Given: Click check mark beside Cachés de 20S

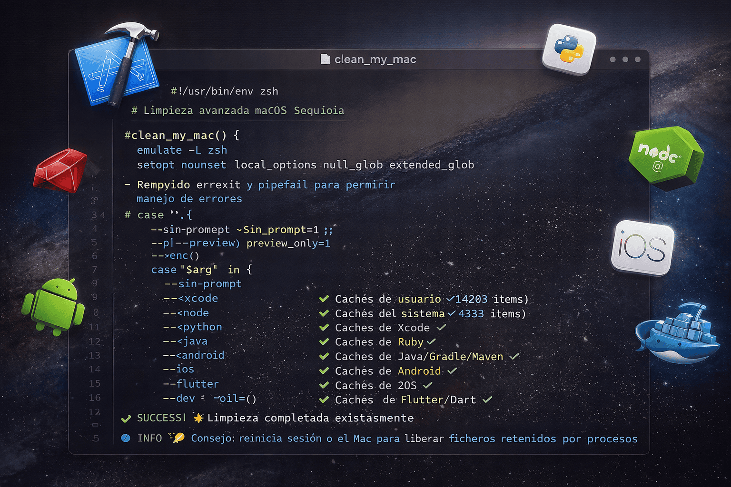Looking at the screenshot, I should coord(324,385).
